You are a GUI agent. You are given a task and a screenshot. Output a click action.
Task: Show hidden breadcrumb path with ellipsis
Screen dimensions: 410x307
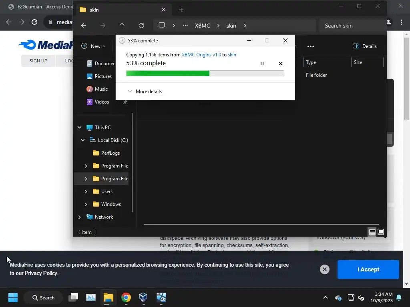(x=185, y=26)
